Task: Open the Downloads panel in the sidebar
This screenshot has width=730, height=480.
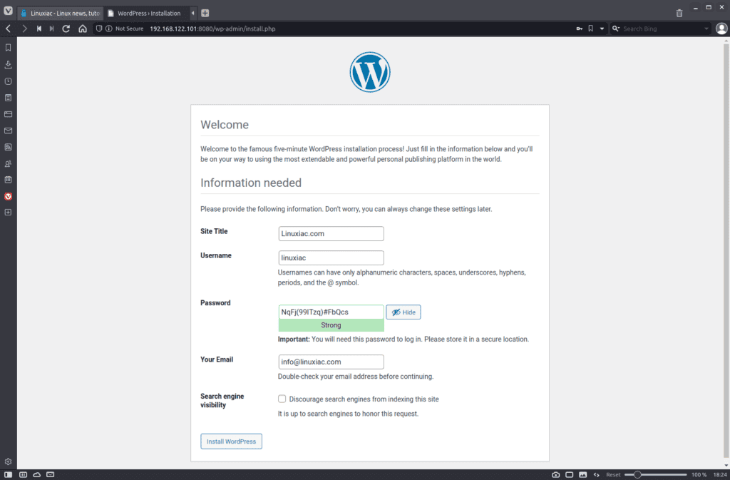Action: coord(8,65)
